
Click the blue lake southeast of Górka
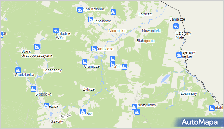[x=165, y=79]
